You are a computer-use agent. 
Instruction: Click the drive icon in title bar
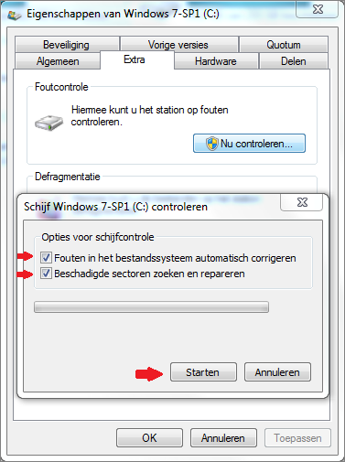click(x=14, y=15)
